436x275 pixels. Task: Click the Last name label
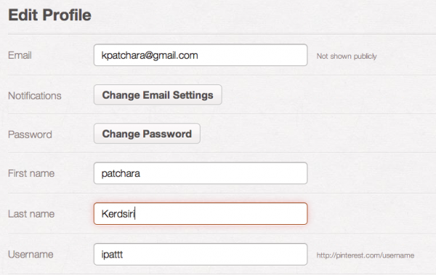pos(31,214)
